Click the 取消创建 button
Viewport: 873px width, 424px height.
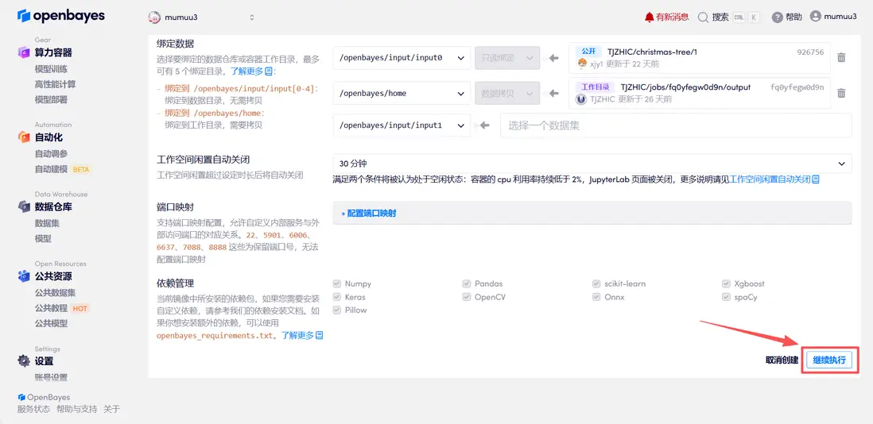click(782, 360)
